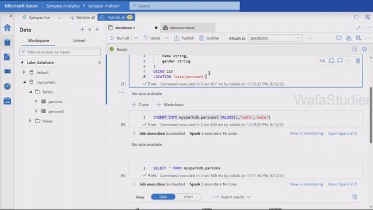Screen dimensions: 373x210
Task: Expand the left navigation chevrons
Action: click(x=10, y=16)
